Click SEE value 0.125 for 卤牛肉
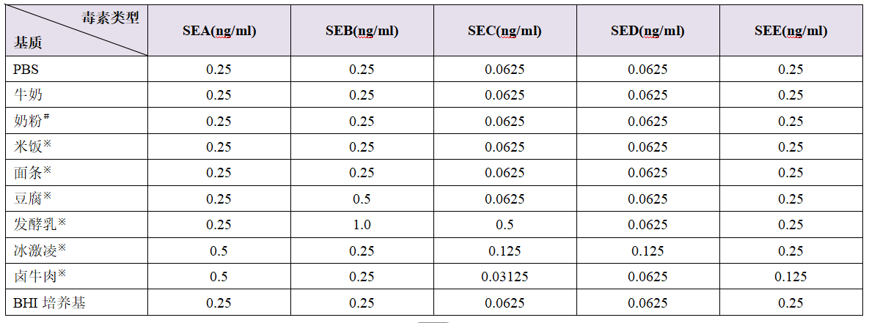The image size is (869, 323). (x=791, y=277)
